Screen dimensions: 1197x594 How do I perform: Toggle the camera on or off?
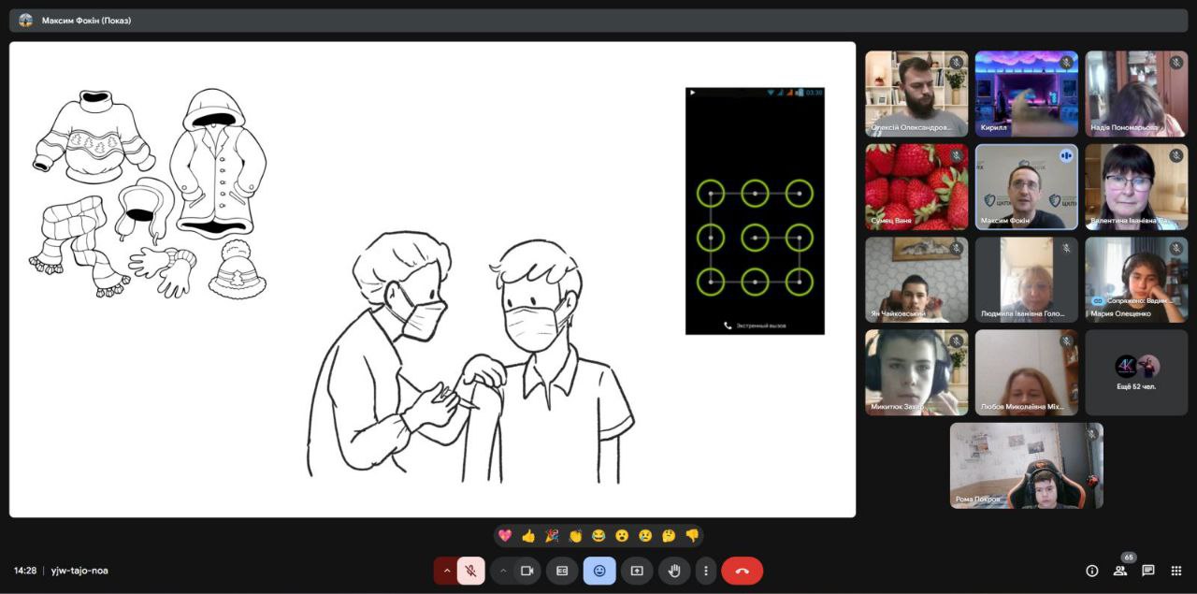[x=527, y=571]
